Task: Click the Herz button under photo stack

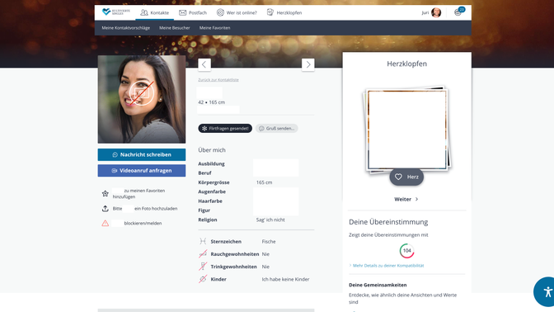Action: (406, 177)
